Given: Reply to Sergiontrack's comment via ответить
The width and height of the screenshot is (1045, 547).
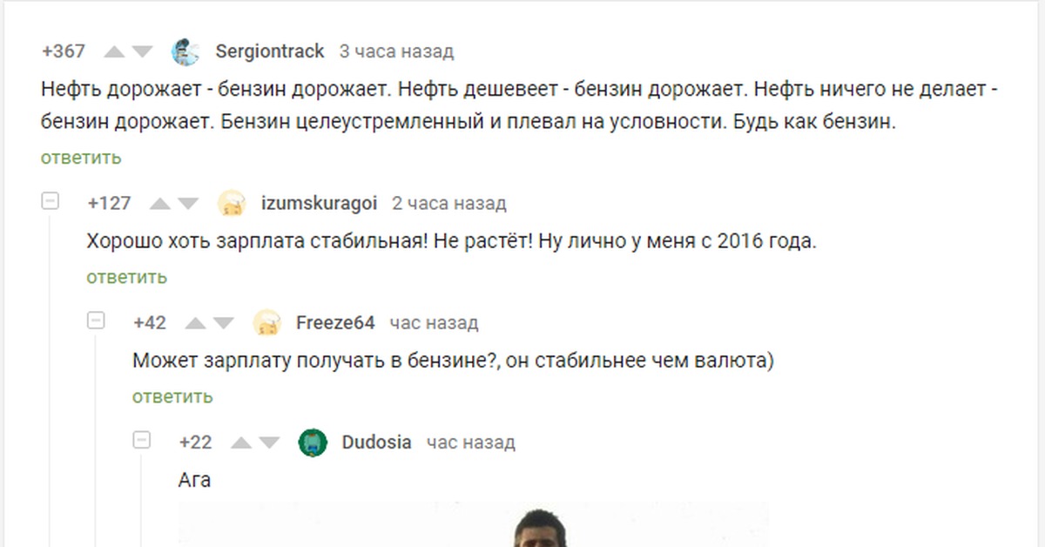Looking at the screenshot, I should pos(81,158).
